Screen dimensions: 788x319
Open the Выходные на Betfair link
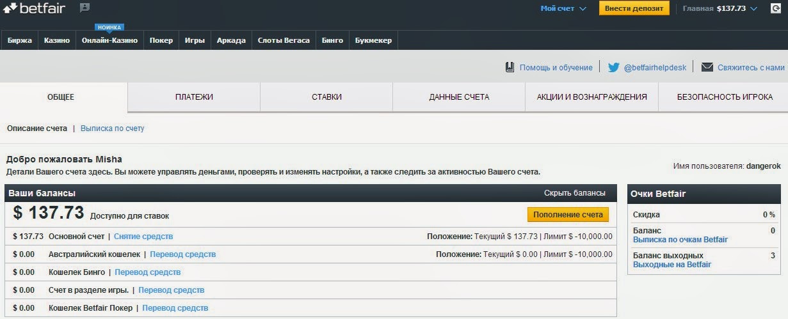tap(672, 265)
